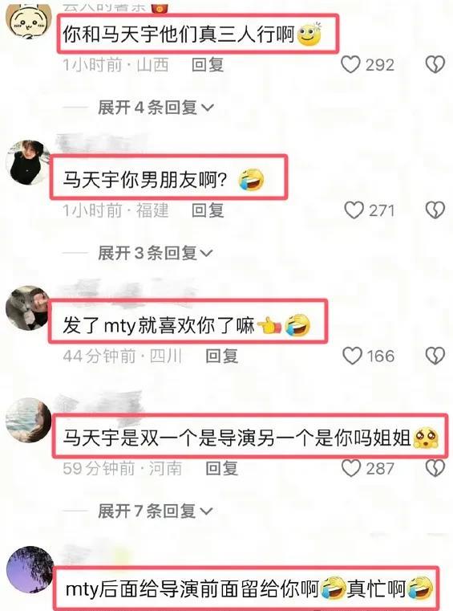Like the comment with 271 likes
This screenshot has width=453, height=611.
(354, 210)
